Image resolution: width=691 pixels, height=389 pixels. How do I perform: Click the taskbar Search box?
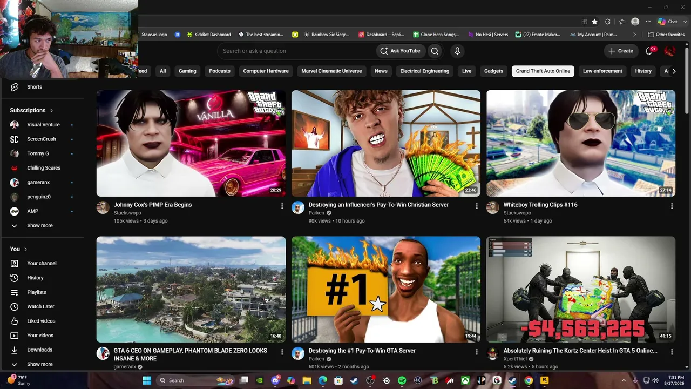[196, 380]
